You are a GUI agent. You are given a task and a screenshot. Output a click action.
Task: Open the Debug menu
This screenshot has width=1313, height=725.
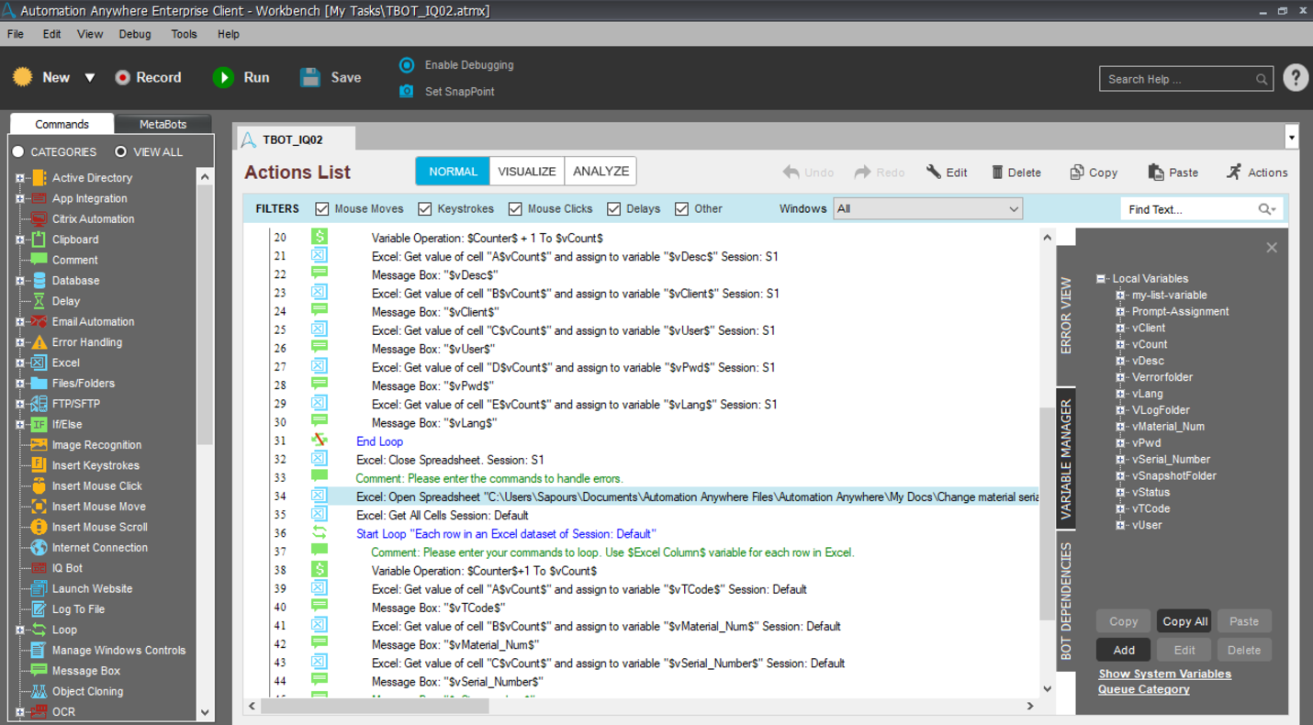point(135,34)
